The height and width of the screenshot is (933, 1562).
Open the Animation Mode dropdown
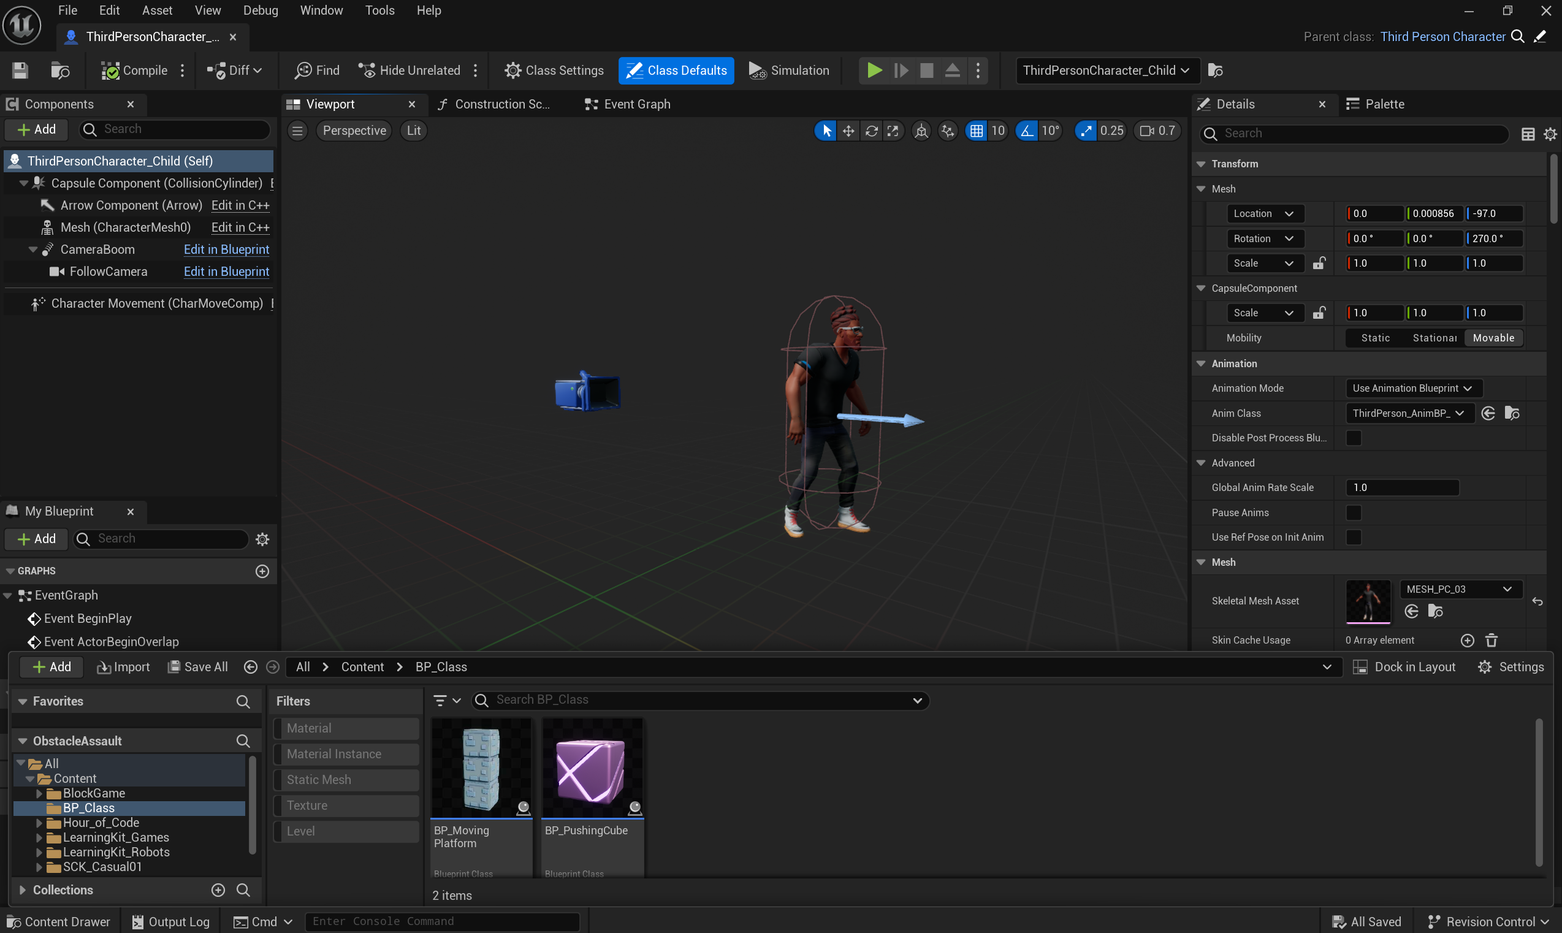[1412, 388]
